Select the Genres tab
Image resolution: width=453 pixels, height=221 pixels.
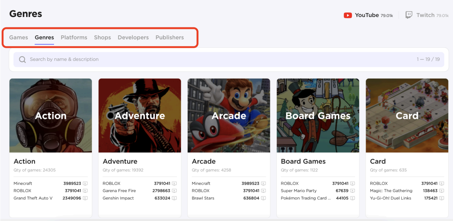point(44,37)
